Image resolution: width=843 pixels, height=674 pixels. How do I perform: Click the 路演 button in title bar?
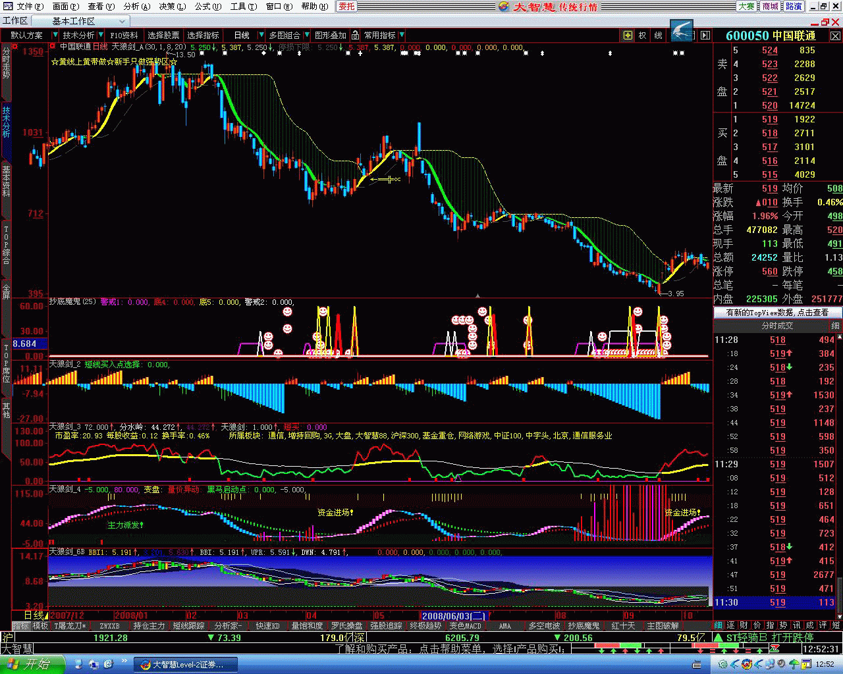click(x=794, y=6)
